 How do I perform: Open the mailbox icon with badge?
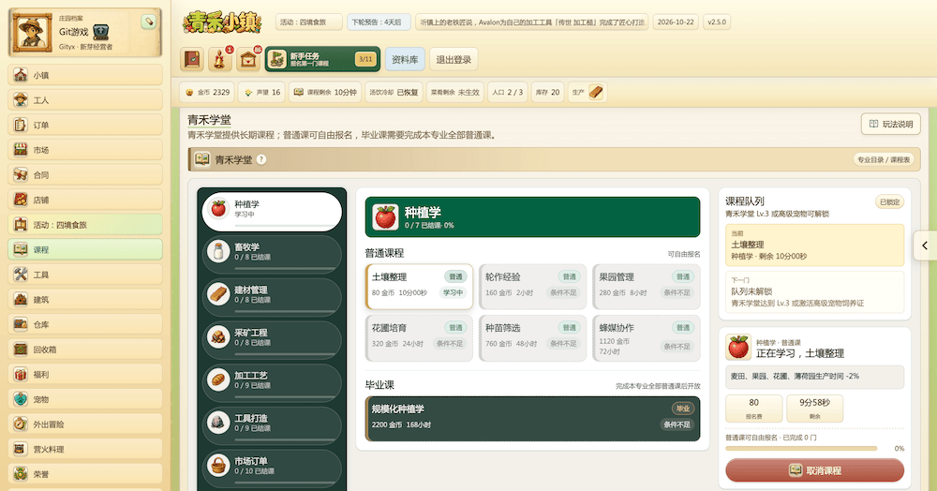(x=248, y=59)
